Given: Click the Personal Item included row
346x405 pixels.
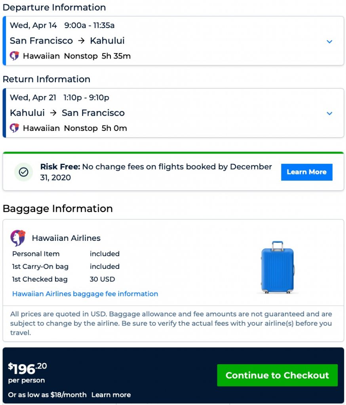Looking at the screenshot, I should (66, 254).
